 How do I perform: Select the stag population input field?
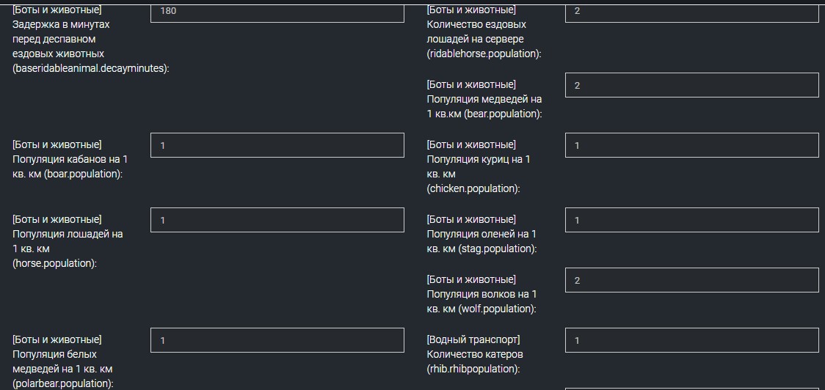click(691, 220)
